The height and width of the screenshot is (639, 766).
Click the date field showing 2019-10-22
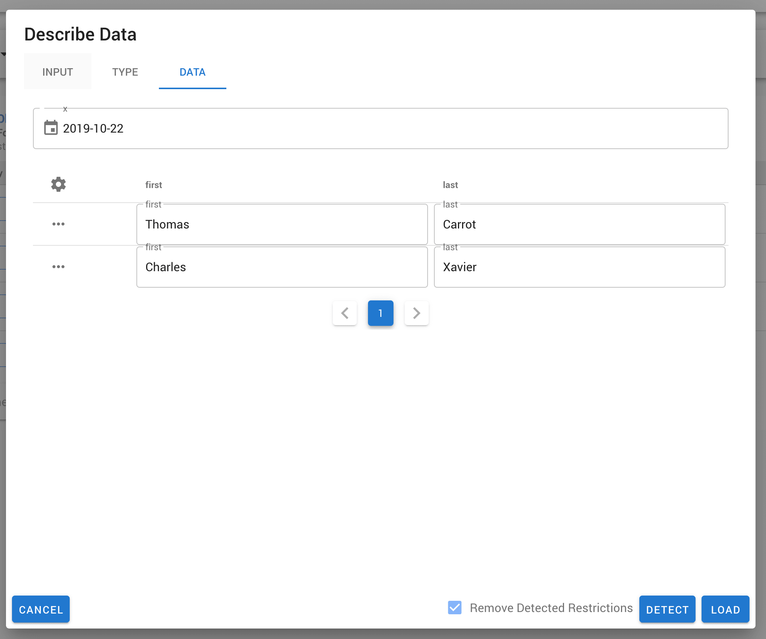click(x=380, y=128)
